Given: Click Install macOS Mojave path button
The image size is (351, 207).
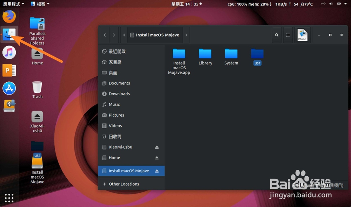Looking at the screenshot, I should [155, 35].
